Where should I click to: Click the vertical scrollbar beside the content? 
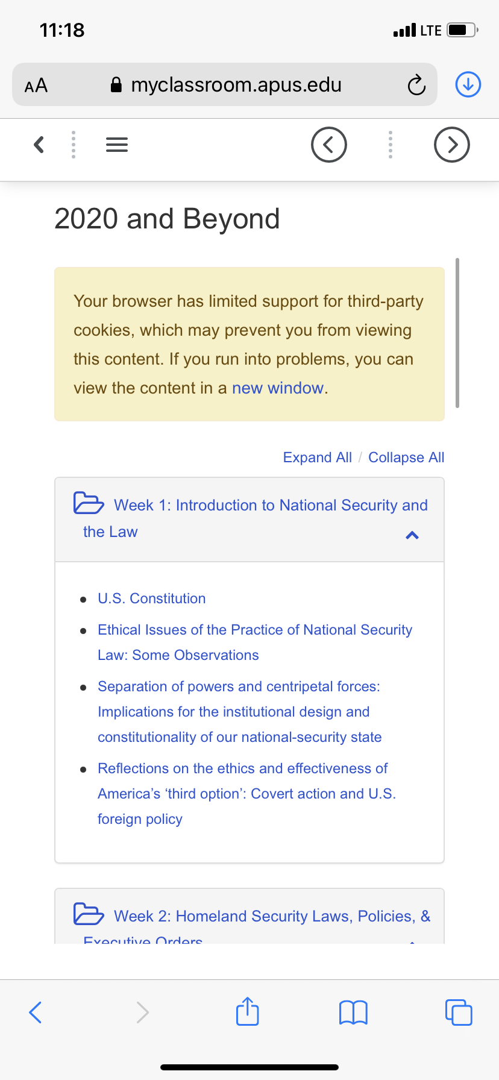click(457, 333)
